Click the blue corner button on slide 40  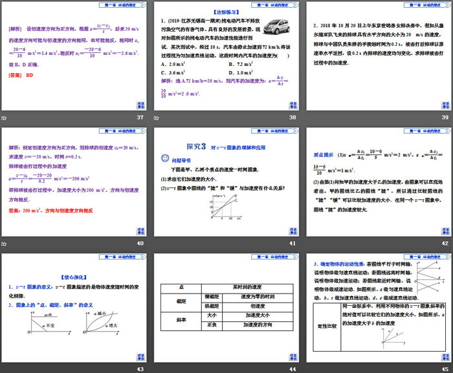point(140,231)
